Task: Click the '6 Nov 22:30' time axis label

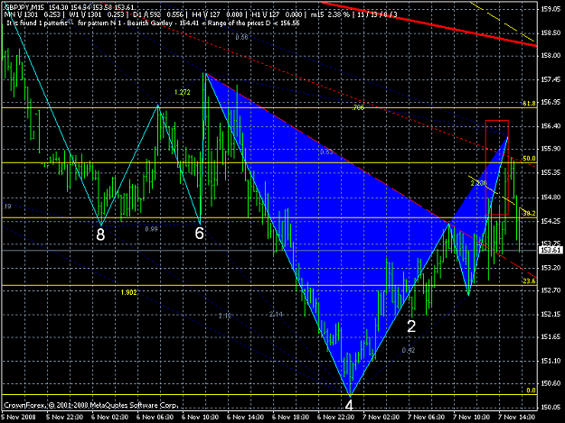Action: 335,417
